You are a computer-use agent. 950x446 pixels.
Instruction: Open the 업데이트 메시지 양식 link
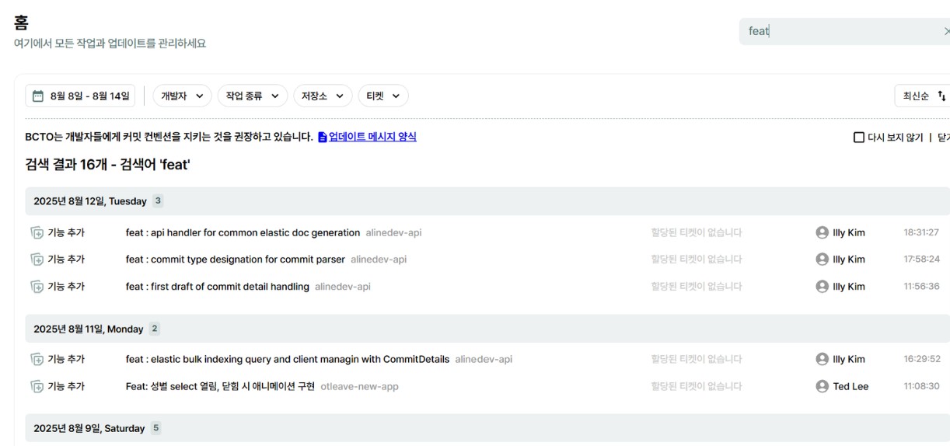click(372, 137)
